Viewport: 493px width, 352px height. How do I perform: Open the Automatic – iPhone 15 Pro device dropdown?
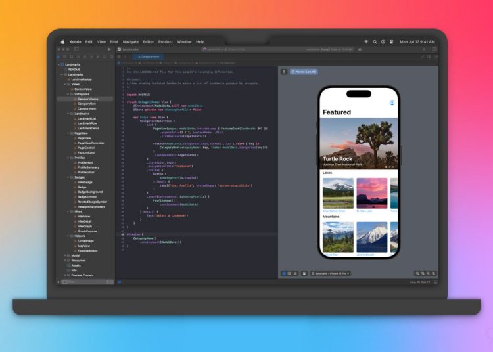pyautogui.click(x=331, y=273)
